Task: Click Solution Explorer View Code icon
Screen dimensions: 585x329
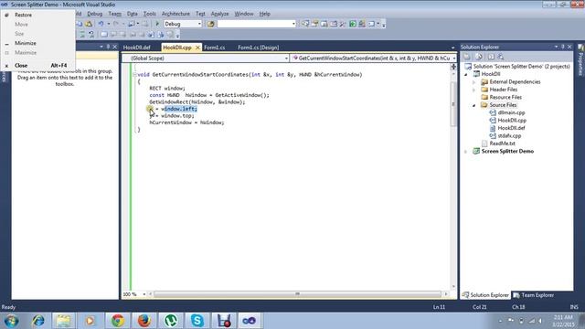Action: click(491, 57)
